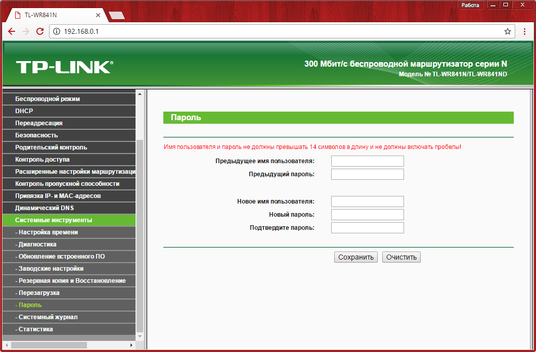Screen dimensions: 536x352
Task: Close the TL-WR841N browser tab
Action: [98, 15]
